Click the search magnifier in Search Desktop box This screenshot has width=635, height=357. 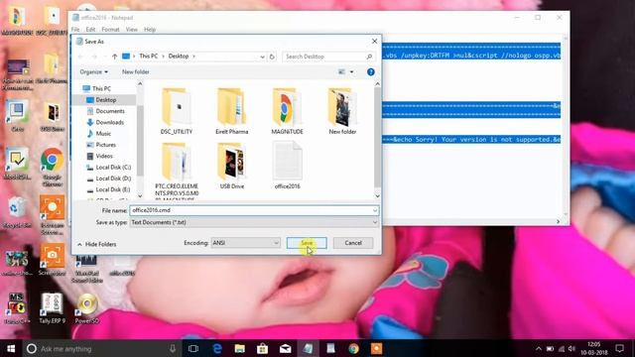369,57
